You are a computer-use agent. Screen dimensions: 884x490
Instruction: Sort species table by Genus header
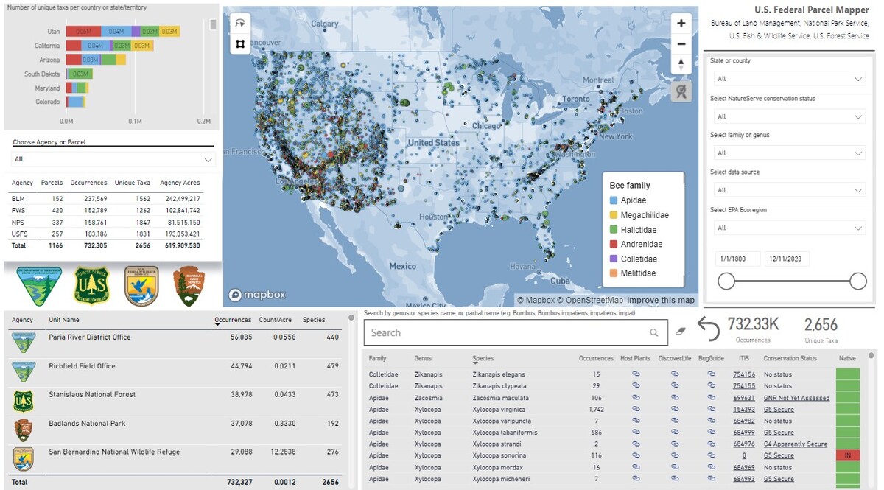(423, 358)
